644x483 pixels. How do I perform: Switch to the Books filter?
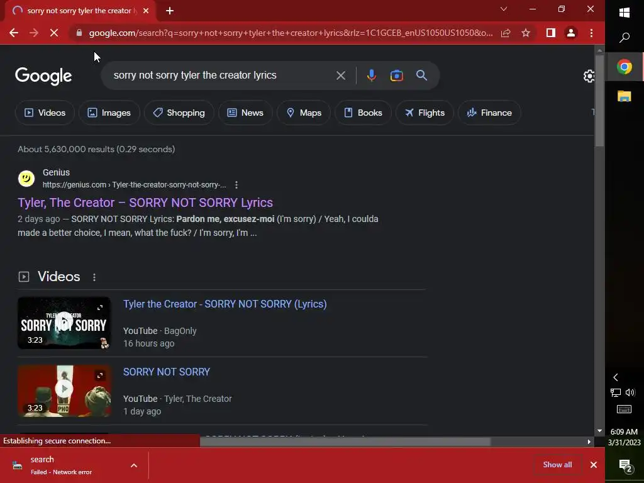click(363, 113)
